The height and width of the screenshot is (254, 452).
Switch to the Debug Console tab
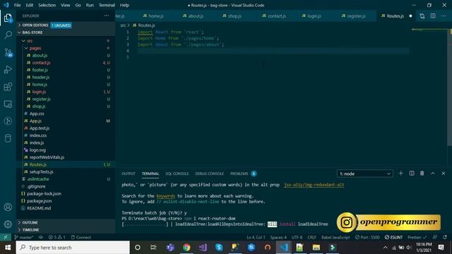tap(209, 174)
